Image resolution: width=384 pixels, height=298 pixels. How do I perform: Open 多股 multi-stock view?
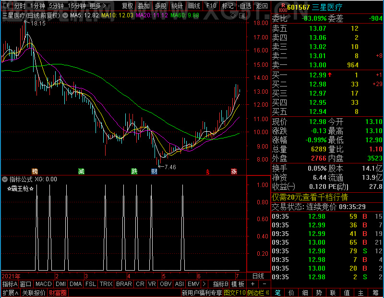(x=160, y=6)
